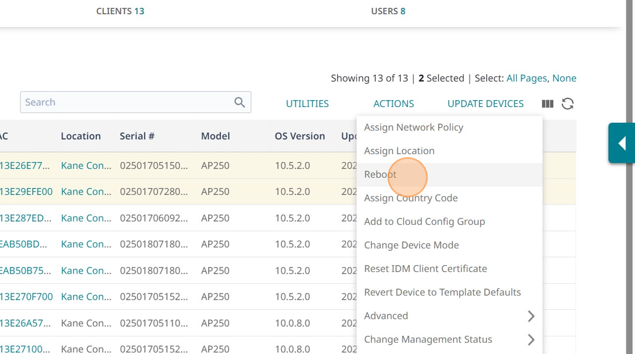Click into the Search field
Viewport: 635px width, 354px height.
point(136,103)
